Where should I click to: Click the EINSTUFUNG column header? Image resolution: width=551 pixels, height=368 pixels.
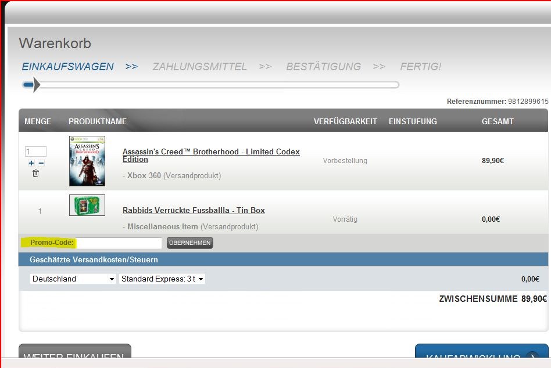point(413,121)
